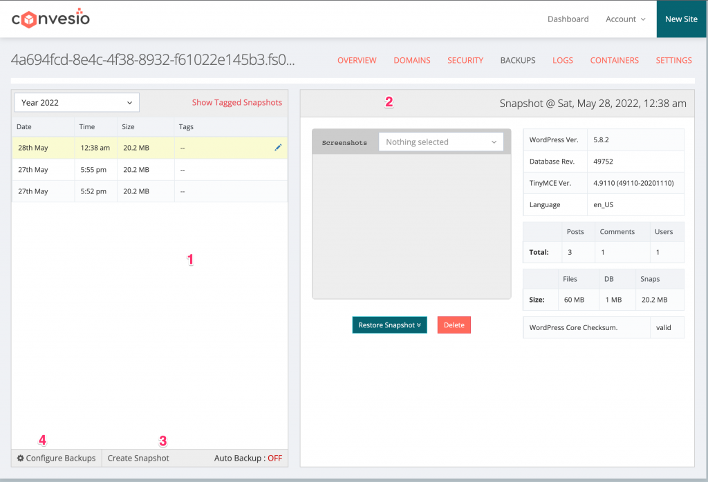
Task: Open the Logs tab
Action: point(563,60)
